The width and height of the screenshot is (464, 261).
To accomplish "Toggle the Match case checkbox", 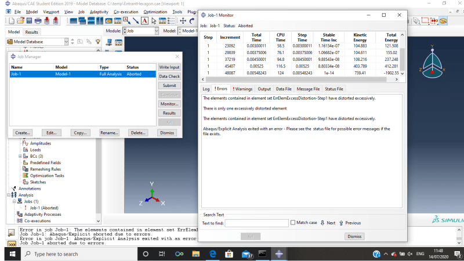I will (293, 223).
